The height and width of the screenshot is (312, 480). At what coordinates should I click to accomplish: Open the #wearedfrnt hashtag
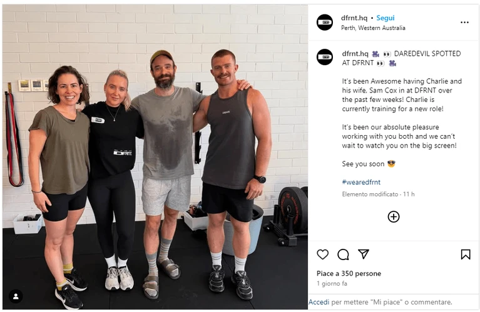pyautogui.click(x=361, y=183)
